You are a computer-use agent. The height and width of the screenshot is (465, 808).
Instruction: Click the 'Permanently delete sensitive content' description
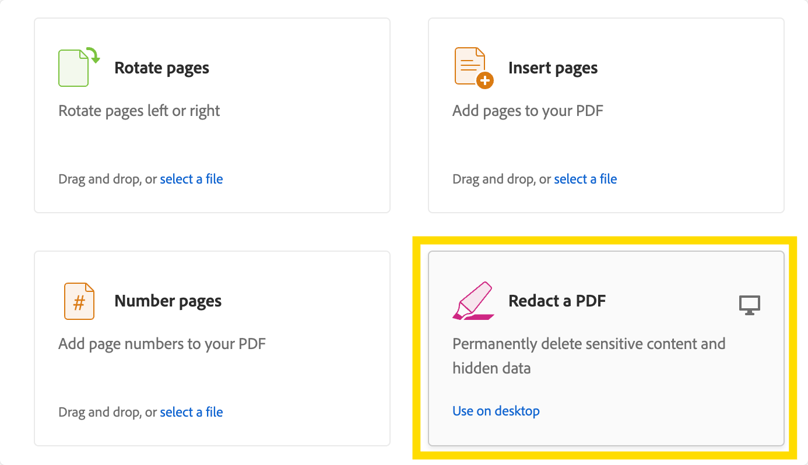[589, 355]
